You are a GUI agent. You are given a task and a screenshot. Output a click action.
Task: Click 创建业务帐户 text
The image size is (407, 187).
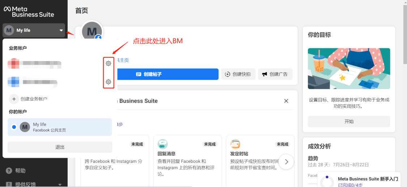coord(34,99)
